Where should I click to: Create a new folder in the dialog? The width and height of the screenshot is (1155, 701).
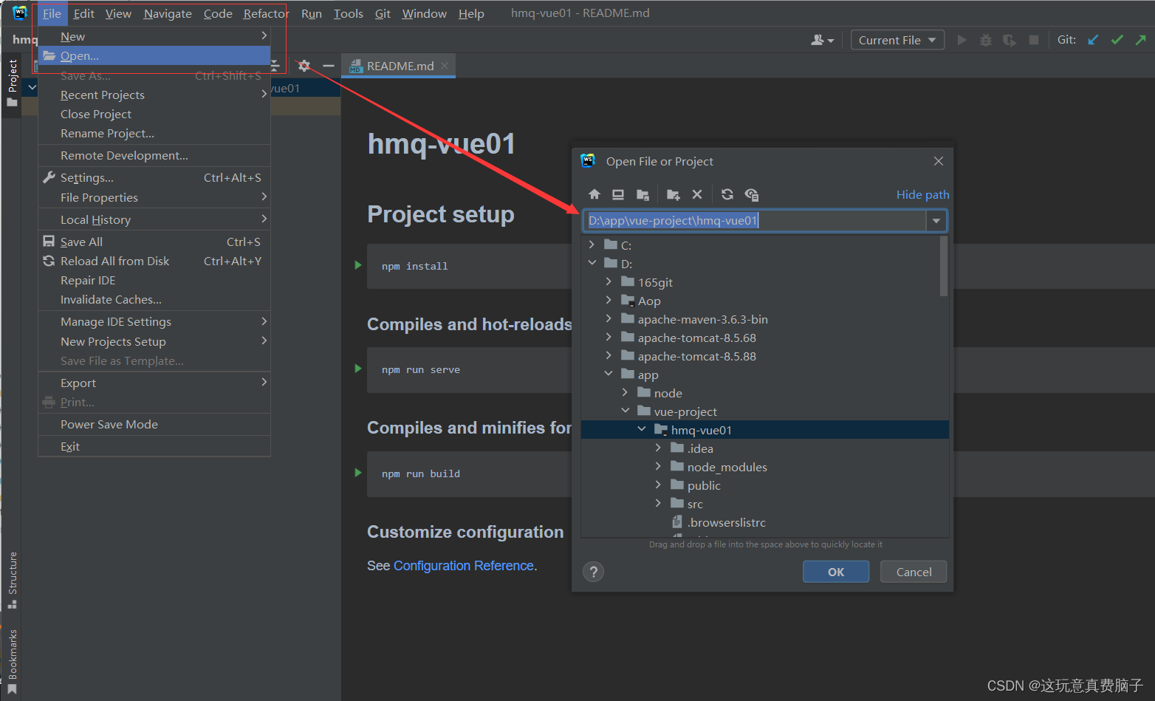pyautogui.click(x=673, y=194)
